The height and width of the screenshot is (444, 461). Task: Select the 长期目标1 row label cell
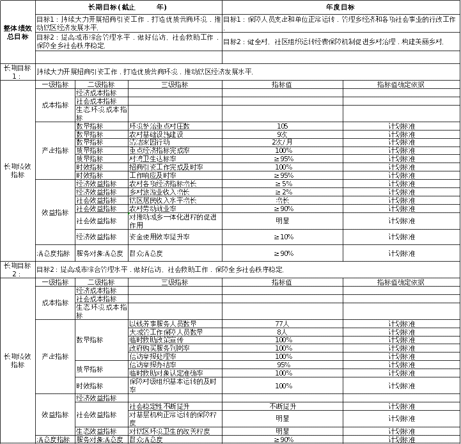point(17,72)
